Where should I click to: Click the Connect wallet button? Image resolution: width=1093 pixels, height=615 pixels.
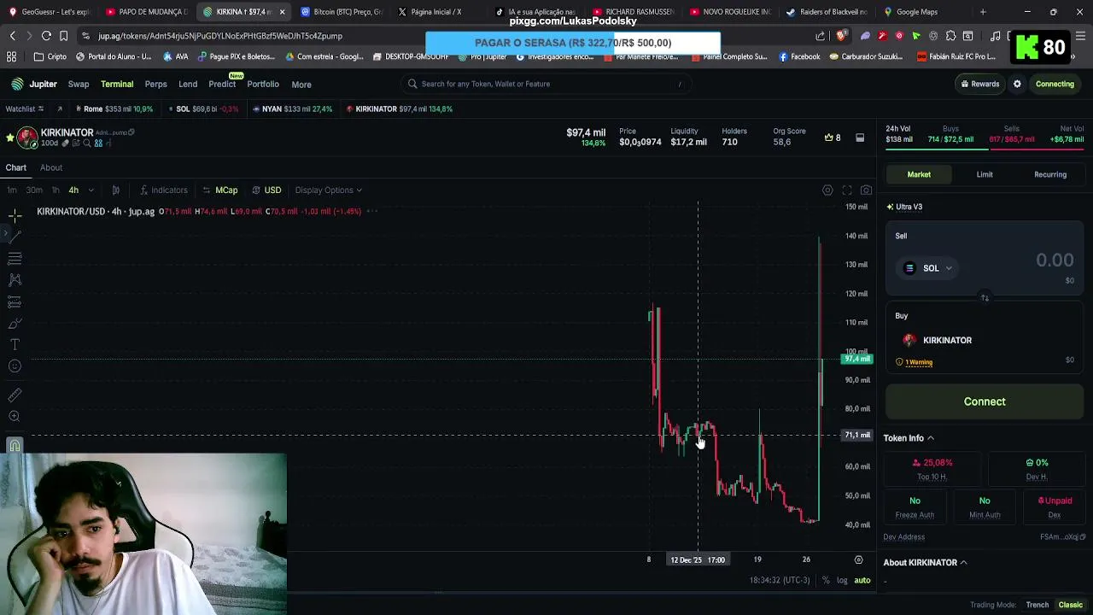click(x=985, y=401)
